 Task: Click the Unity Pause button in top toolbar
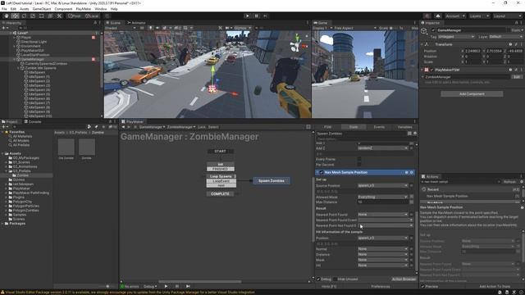click(256, 16)
